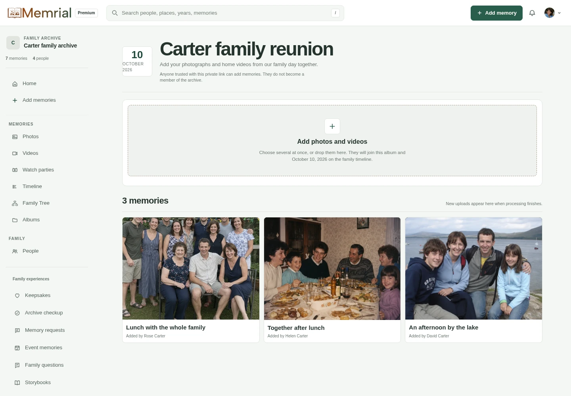
Task: Open notifications bell
Action: coord(532,13)
